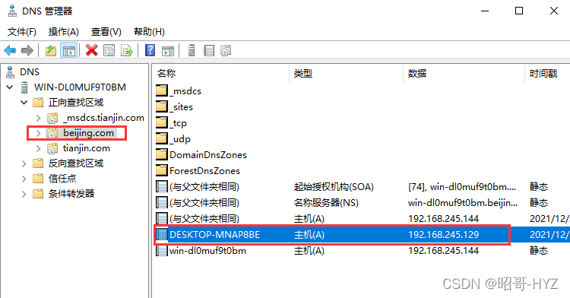Select the 条件转发器 tree item
This screenshot has width=570, height=298.
click(71, 194)
